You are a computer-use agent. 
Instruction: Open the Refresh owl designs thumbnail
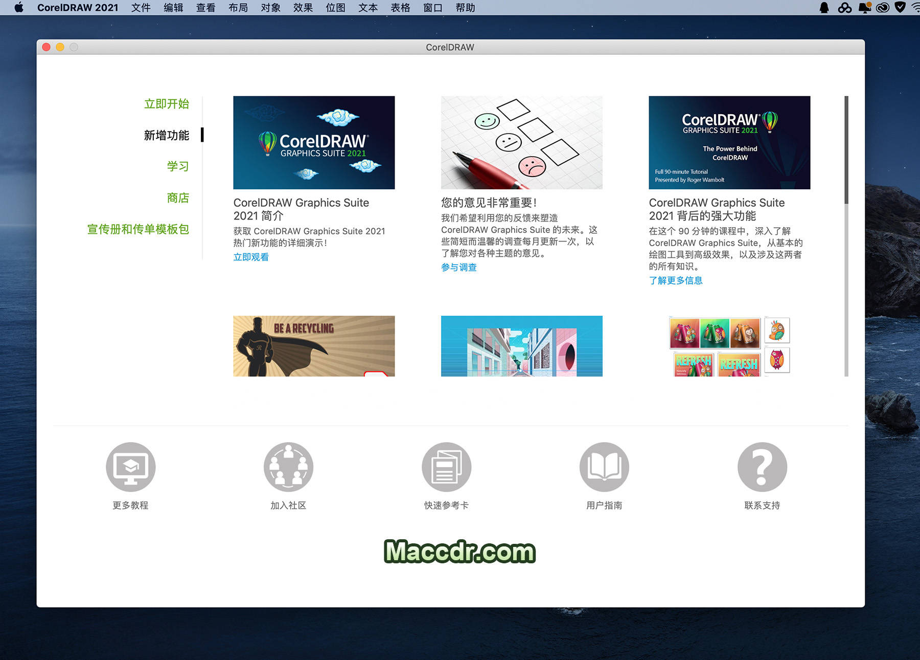729,346
